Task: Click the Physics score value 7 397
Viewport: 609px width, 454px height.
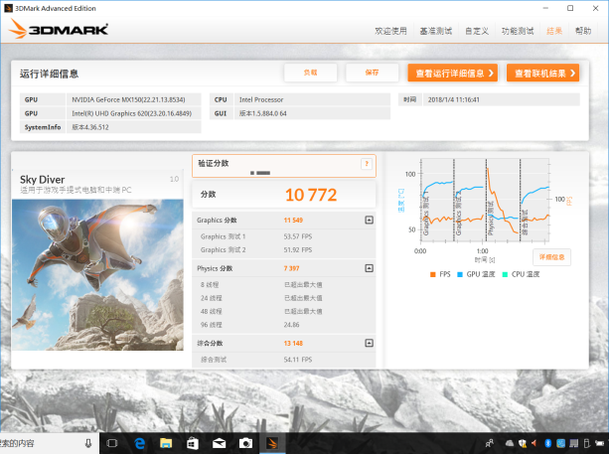Action: pyautogui.click(x=291, y=268)
